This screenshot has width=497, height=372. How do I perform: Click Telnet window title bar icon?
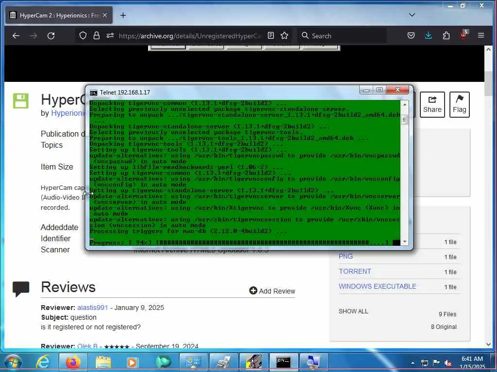94,93
